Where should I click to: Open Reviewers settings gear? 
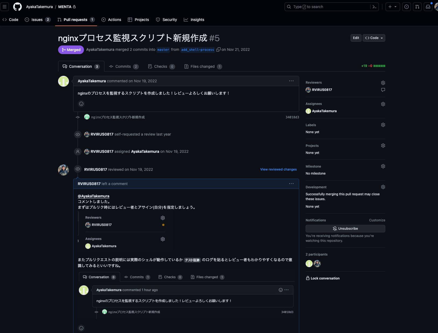pyautogui.click(x=383, y=83)
